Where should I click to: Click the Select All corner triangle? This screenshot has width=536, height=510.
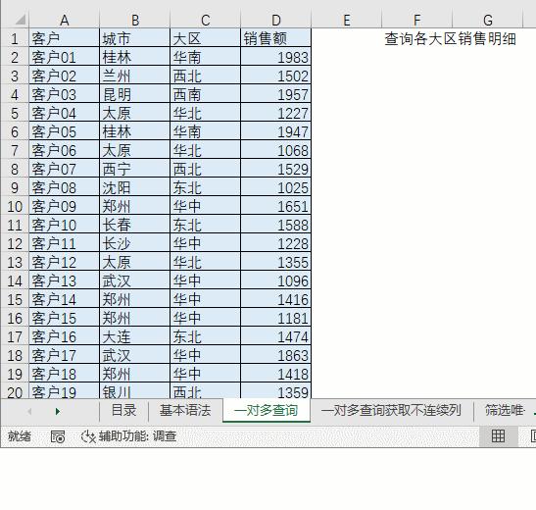tap(21, 20)
